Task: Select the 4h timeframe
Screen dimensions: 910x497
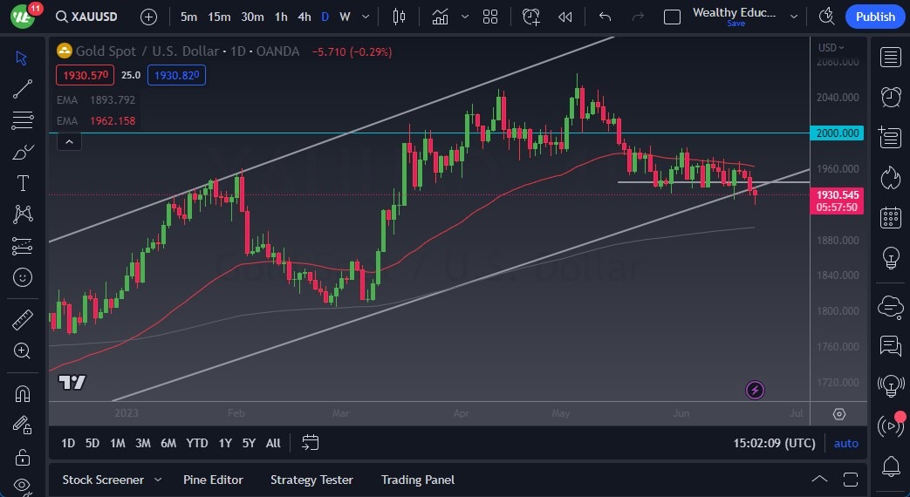Action: point(304,17)
